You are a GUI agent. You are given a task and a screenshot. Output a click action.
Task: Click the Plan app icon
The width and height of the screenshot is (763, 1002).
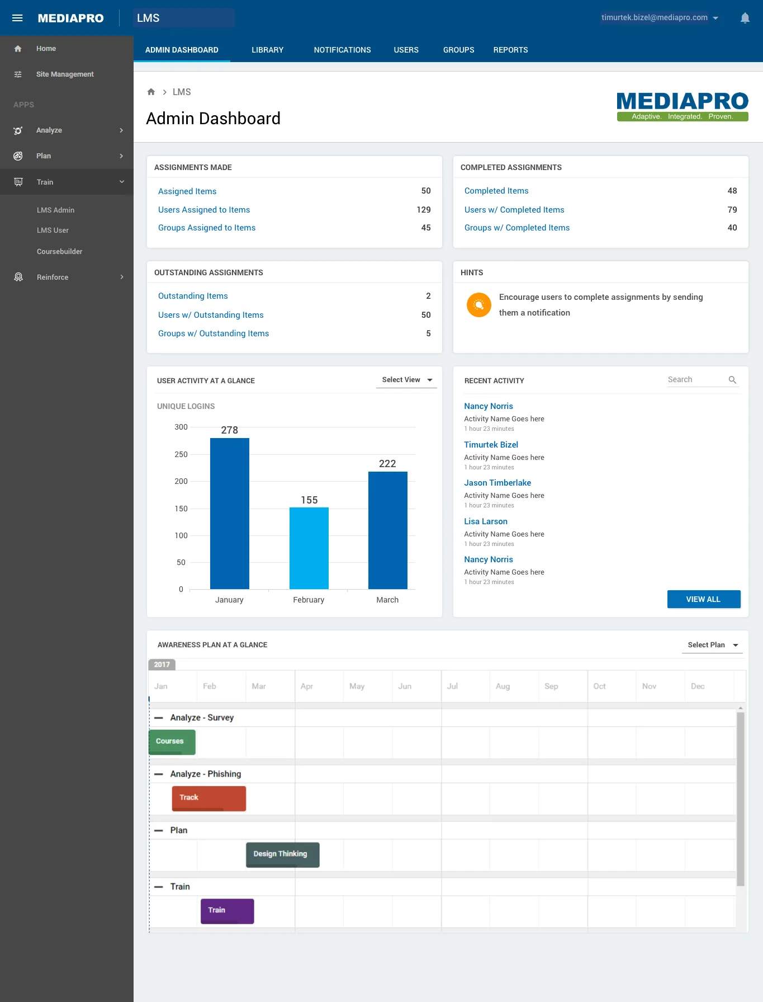(x=18, y=156)
